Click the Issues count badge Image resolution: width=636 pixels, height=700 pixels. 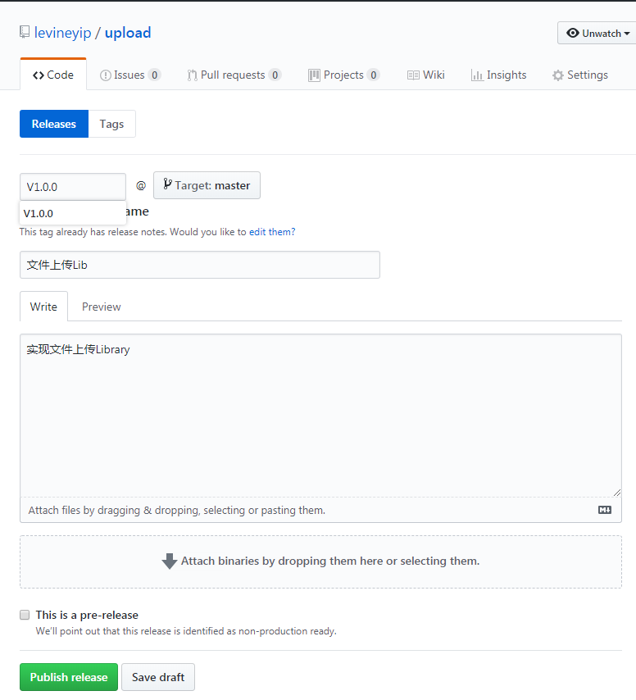pyautogui.click(x=154, y=75)
